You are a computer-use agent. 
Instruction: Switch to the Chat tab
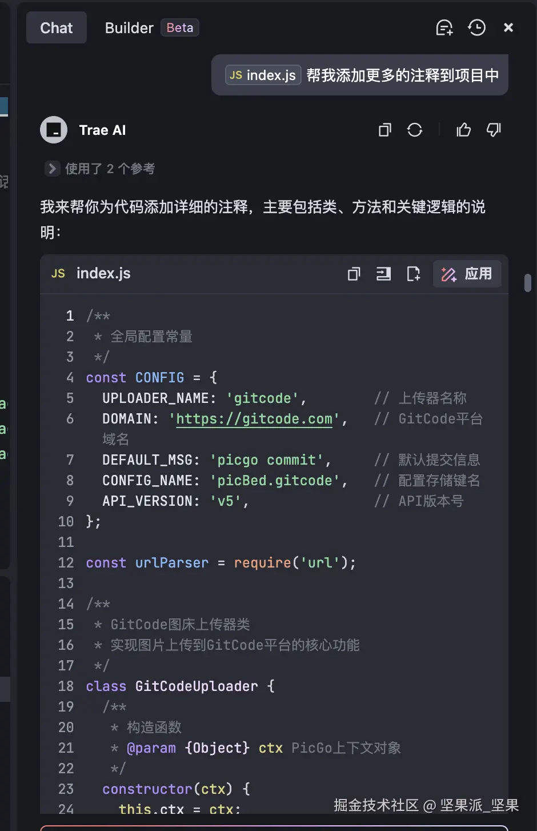(x=57, y=28)
